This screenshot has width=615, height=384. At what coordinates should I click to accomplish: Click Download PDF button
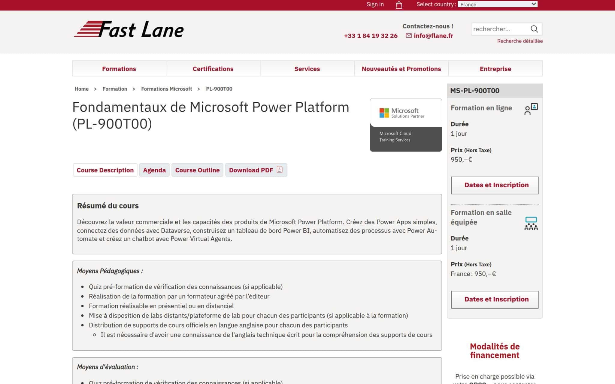[256, 170]
